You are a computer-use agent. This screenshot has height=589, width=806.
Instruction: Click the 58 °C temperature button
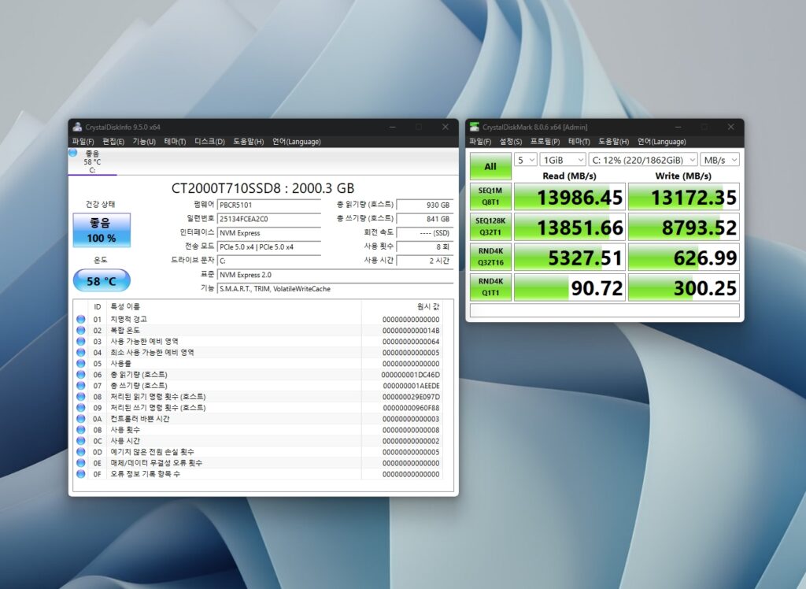coord(102,281)
